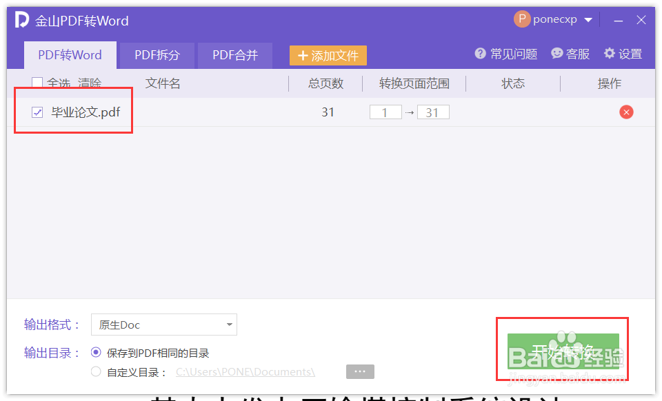This screenshot has height=401, width=662.
Task: Click the 清除 link
Action: click(90, 83)
